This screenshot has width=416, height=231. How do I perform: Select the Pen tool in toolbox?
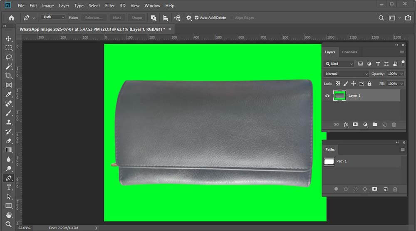[8, 178]
